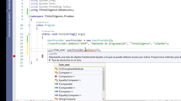Open the '0 referencias' link above Main method
Viewport: 181px width, 101px height.
pos(48,31)
